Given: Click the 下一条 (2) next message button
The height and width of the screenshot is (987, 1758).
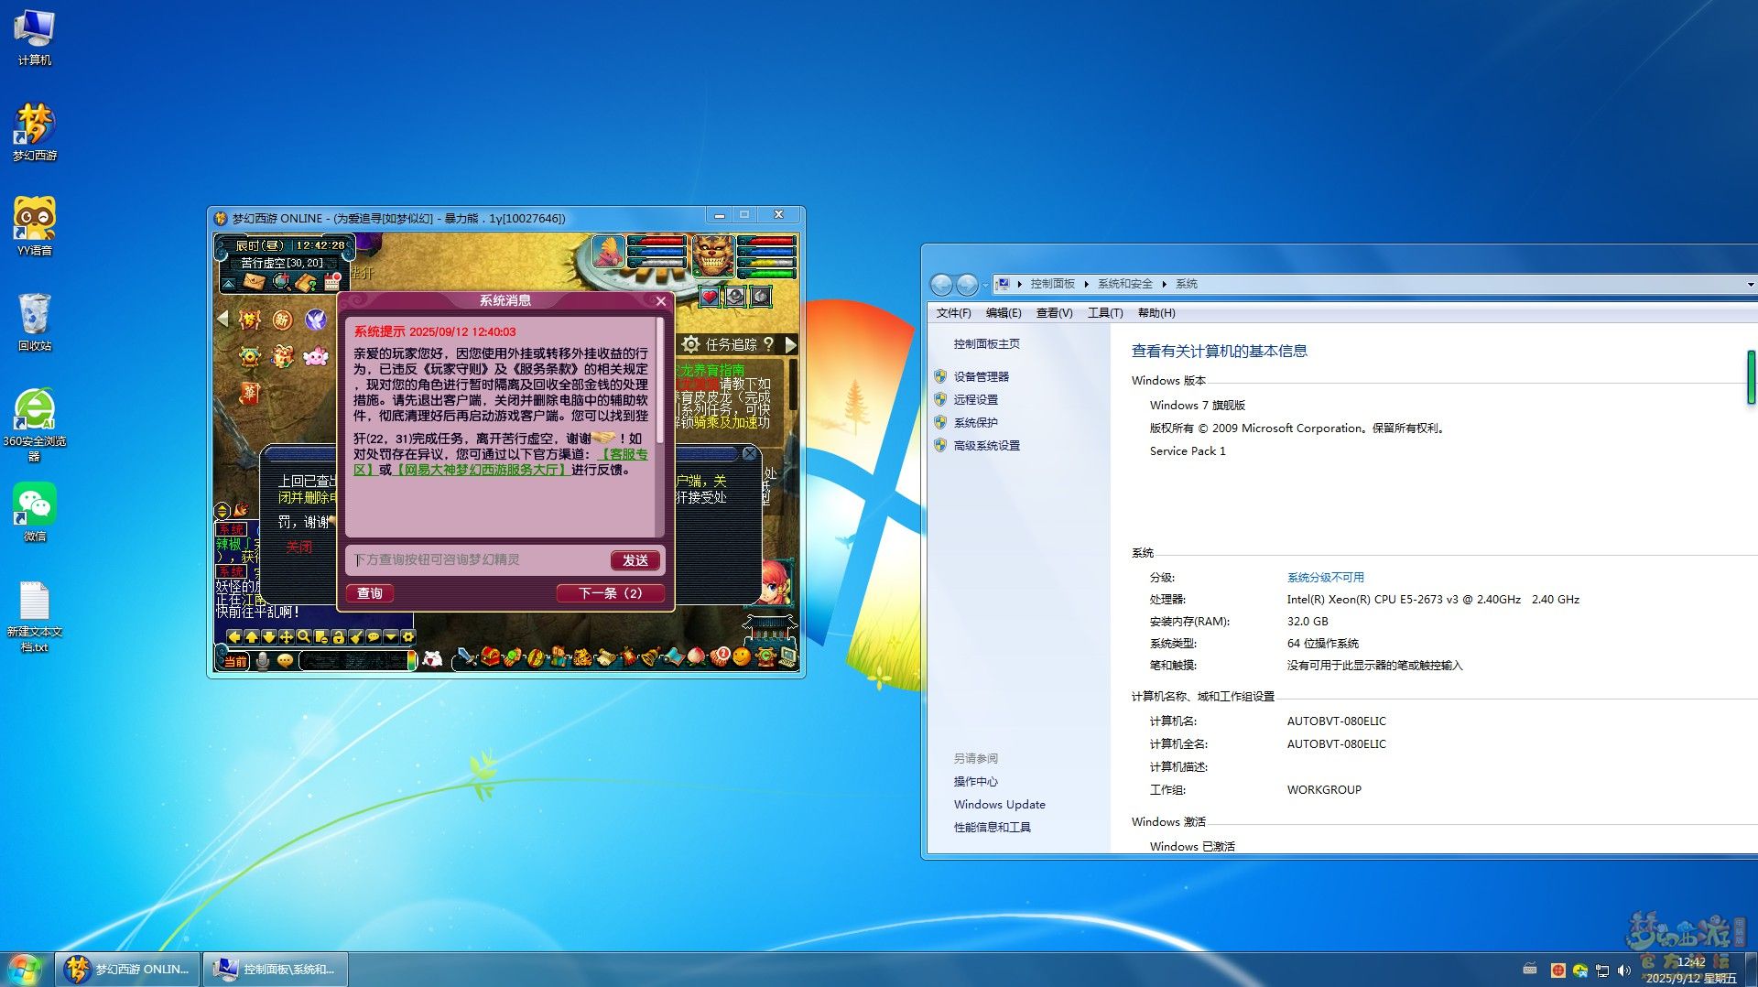Looking at the screenshot, I should tap(610, 593).
